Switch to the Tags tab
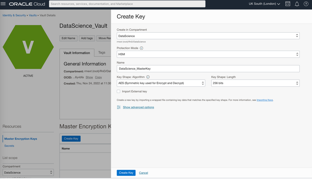The height and width of the screenshot is (179, 312). (x=102, y=53)
